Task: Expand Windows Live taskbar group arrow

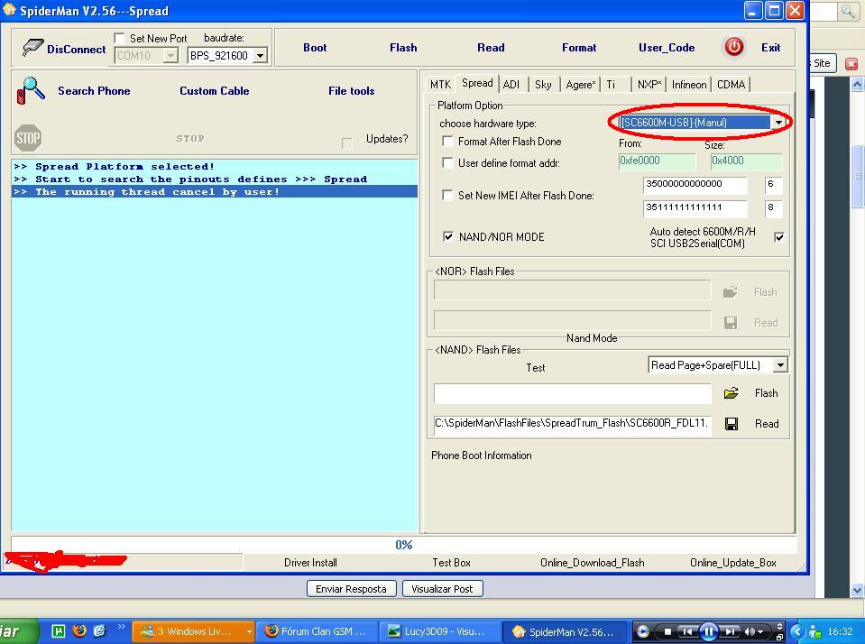Action: (x=249, y=631)
